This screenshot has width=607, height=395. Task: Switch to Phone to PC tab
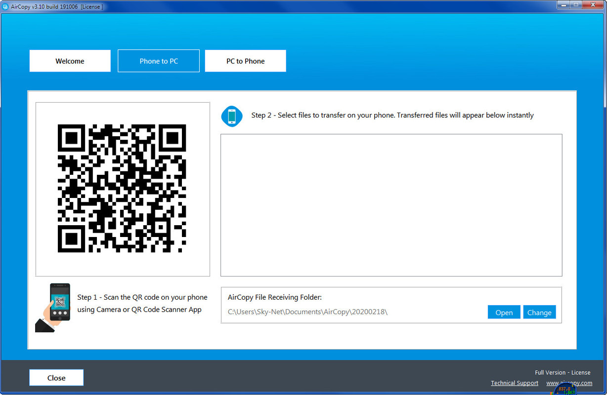coord(159,61)
